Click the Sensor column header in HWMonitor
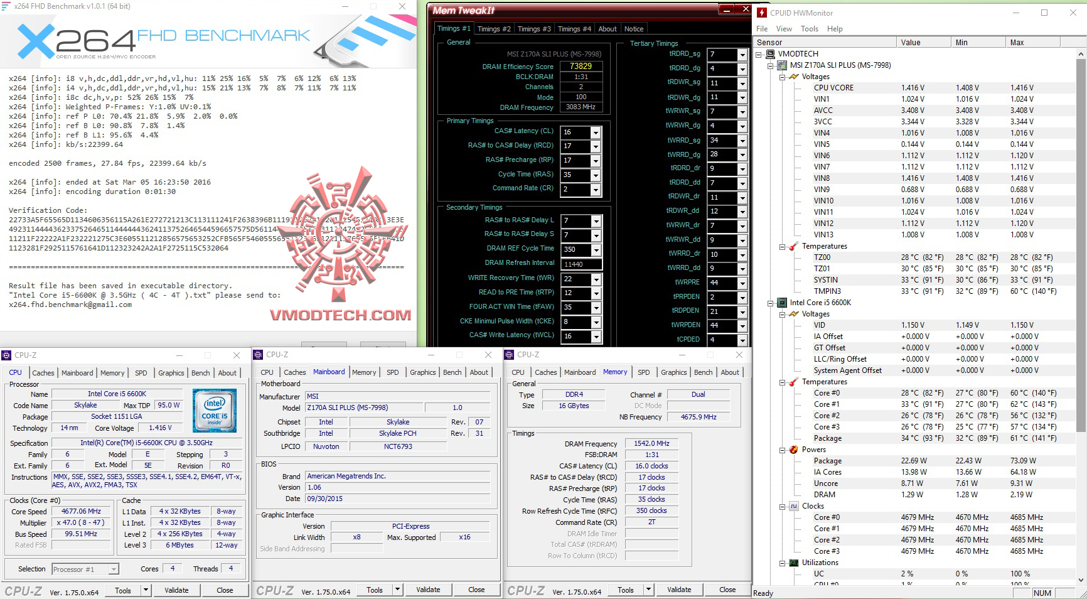This screenshot has width=1087, height=599. click(825, 43)
